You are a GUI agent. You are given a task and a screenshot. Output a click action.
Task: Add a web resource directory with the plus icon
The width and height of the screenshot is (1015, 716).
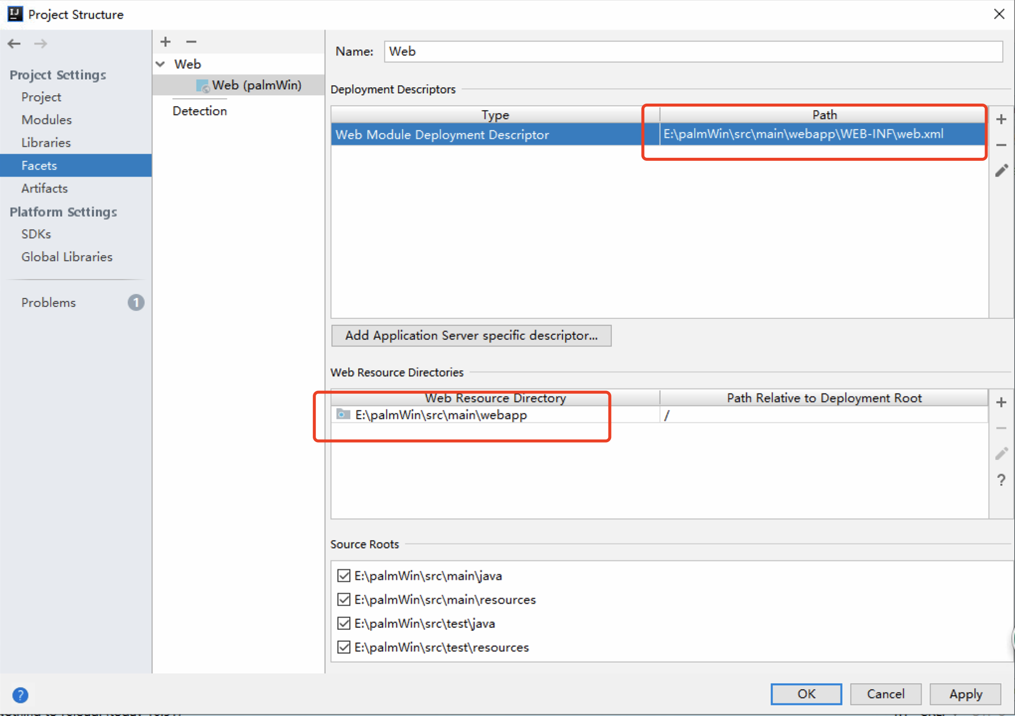click(1002, 402)
